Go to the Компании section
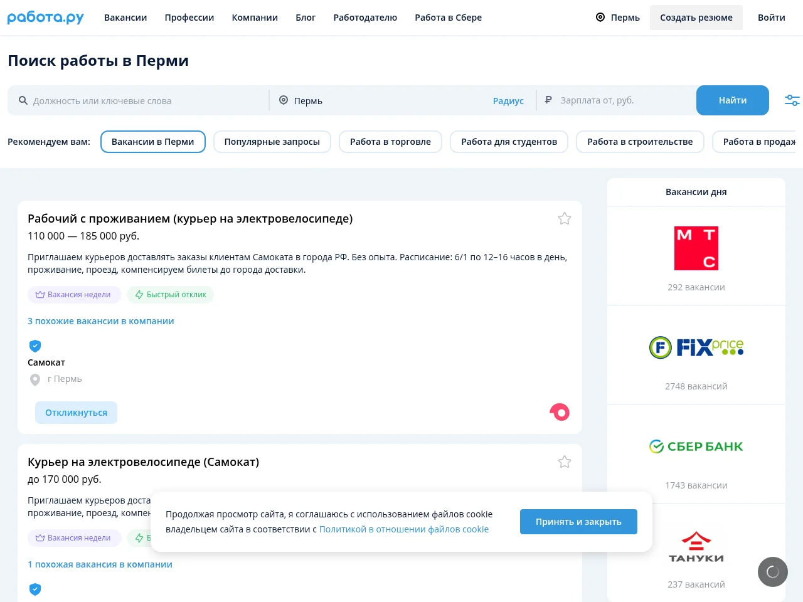This screenshot has width=803, height=602. click(x=255, y=18)
